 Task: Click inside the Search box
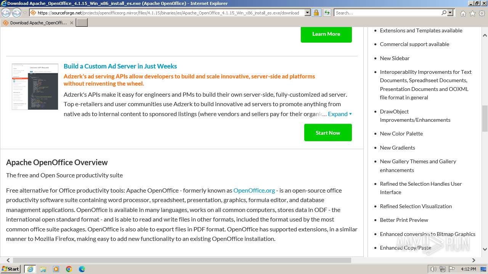coord(387,13)
